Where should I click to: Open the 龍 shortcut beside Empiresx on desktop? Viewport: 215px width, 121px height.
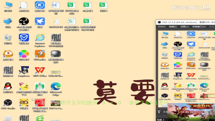(x=8, y=71)
